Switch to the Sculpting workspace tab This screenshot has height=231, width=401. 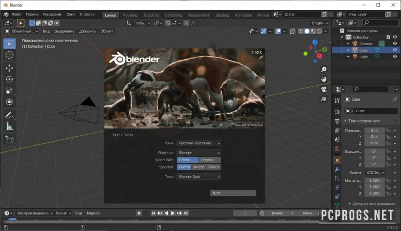[151, 15]
